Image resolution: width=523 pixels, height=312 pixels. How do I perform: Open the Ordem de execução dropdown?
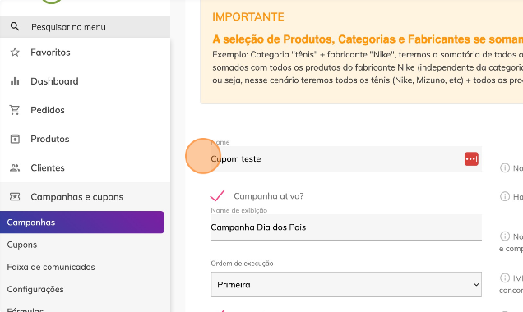[346, 285]
